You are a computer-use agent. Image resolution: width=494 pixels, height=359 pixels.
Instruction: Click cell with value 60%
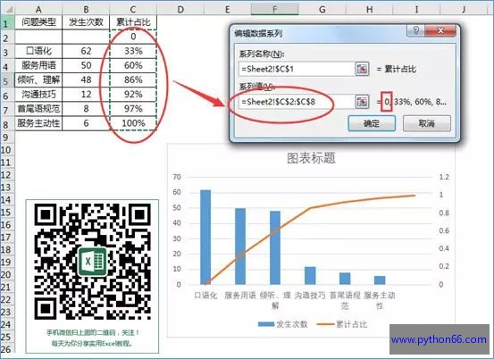(x=133, y=65)
